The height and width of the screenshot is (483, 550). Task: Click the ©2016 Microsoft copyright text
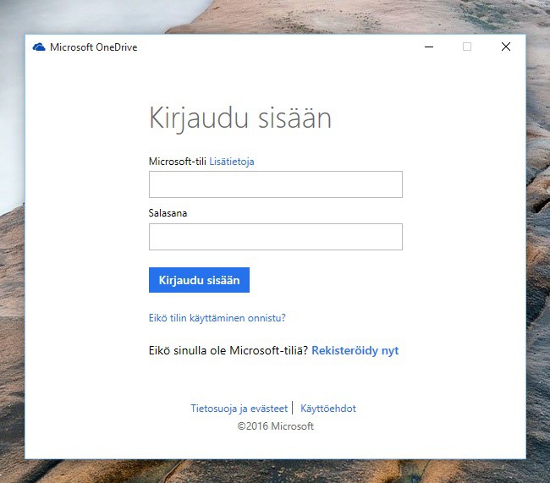tap(275, 426)
